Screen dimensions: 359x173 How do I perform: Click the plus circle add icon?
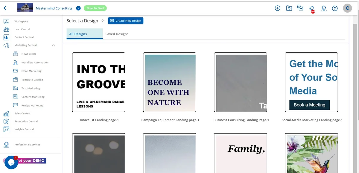click(x=277, y=8)
